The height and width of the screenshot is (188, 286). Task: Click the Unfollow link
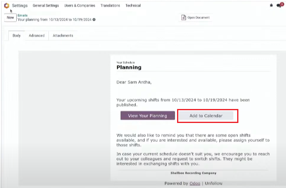(x=214, y=183)
